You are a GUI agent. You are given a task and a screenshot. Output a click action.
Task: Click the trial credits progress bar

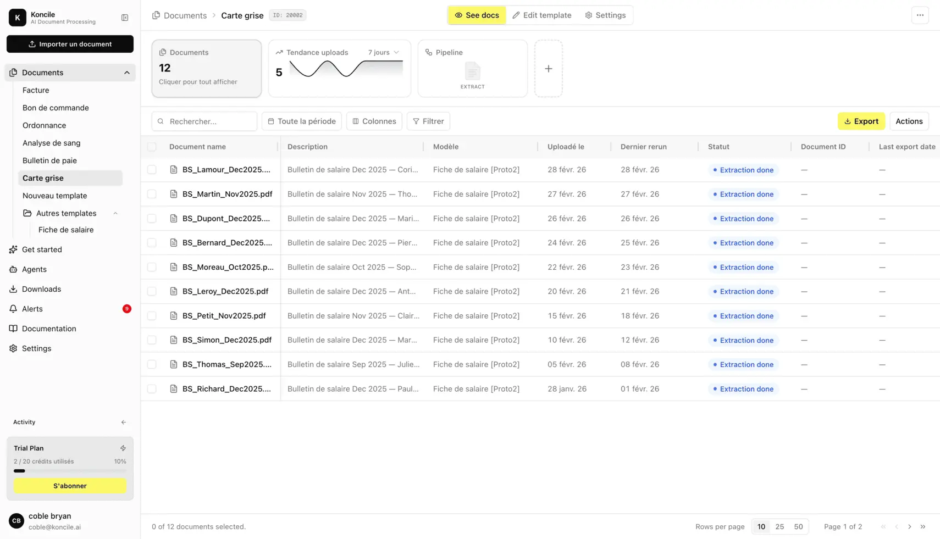coord(70,471)
